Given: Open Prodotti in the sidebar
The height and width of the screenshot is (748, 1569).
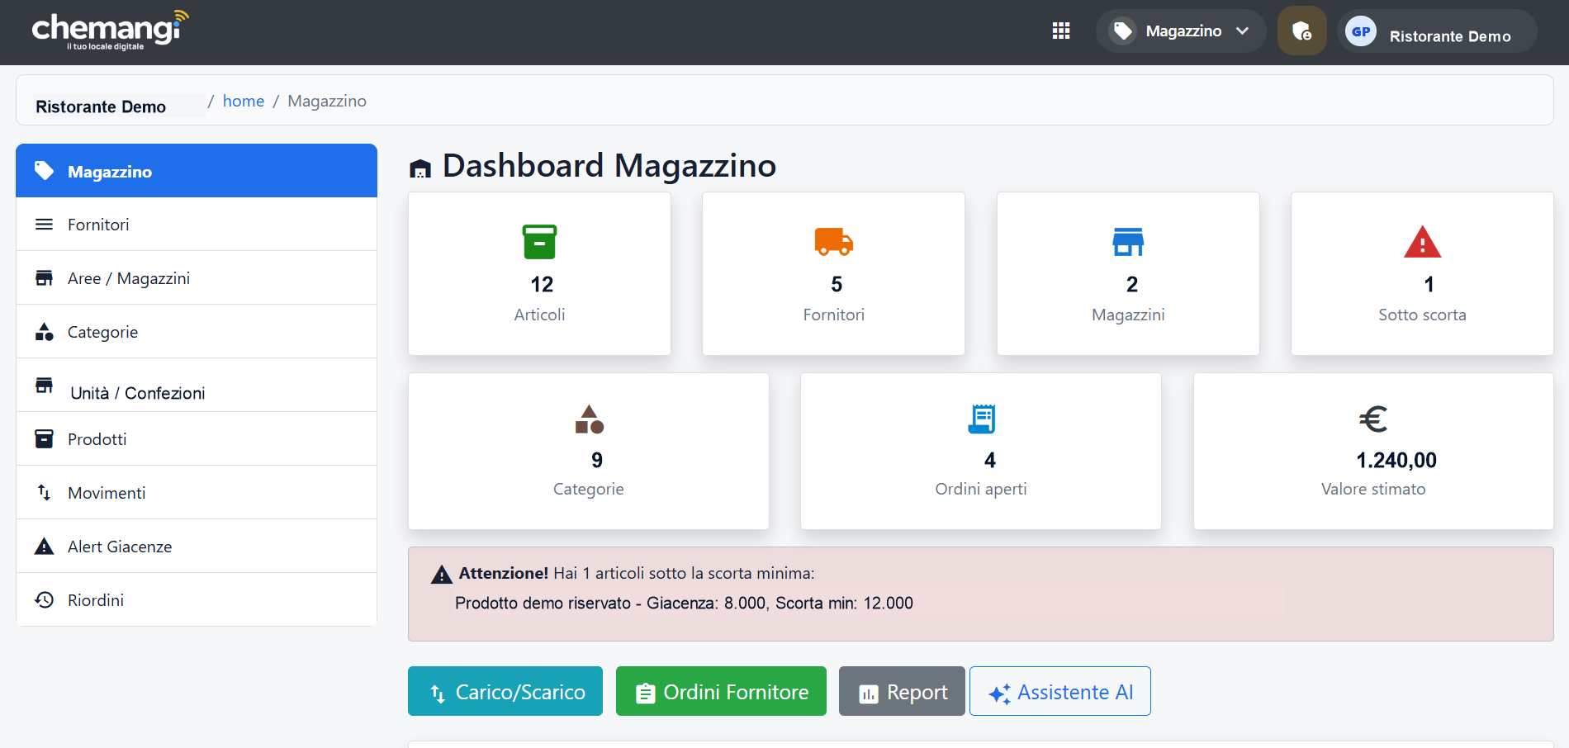Looking at the screenshot, I should [x=197, y=439].
